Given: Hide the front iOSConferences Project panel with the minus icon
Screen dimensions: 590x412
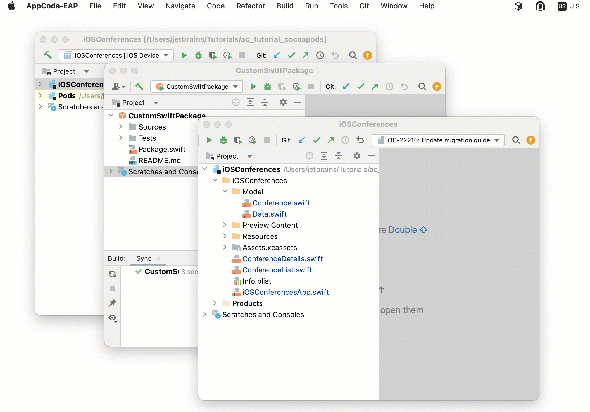Looking at the screenshot, I should (x=372, y=156).
